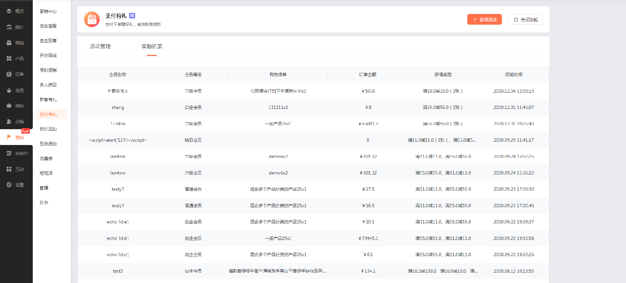The height and width of the screenshot is (283, 626).
Task: Click the timestamp 2020.09.29 11:41:17
Action: coord(514,140)
